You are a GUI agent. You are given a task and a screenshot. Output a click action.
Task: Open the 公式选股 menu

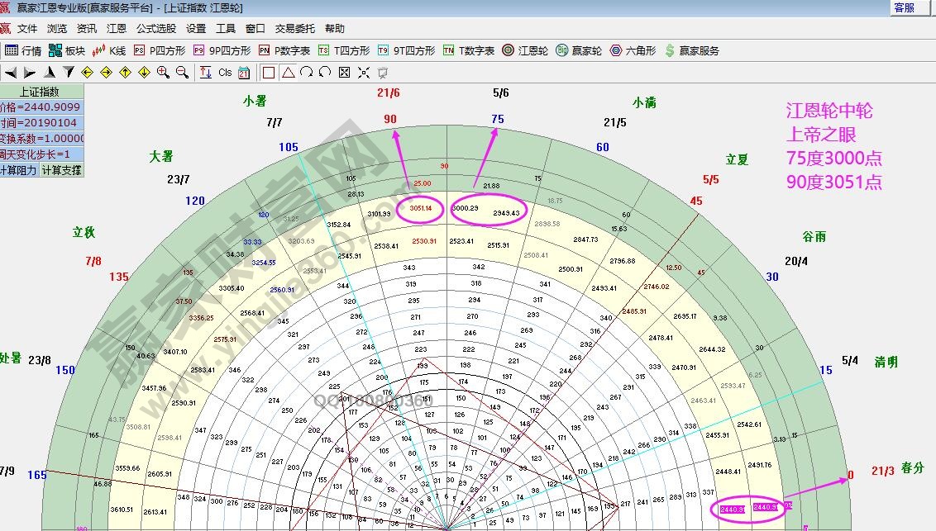[156, 27]
